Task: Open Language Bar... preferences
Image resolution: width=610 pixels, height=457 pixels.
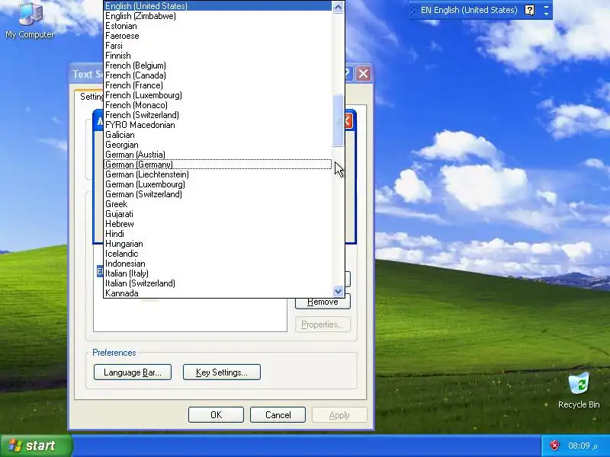Action: click(132, 372)
